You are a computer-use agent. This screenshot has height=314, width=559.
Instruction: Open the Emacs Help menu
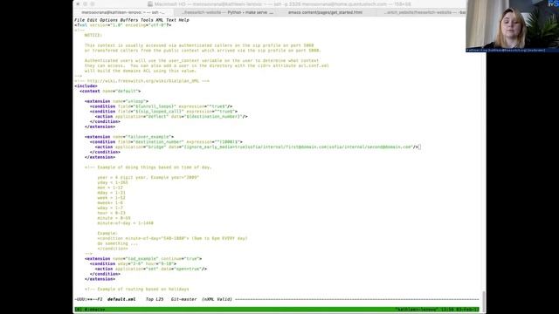click(183, 20)
